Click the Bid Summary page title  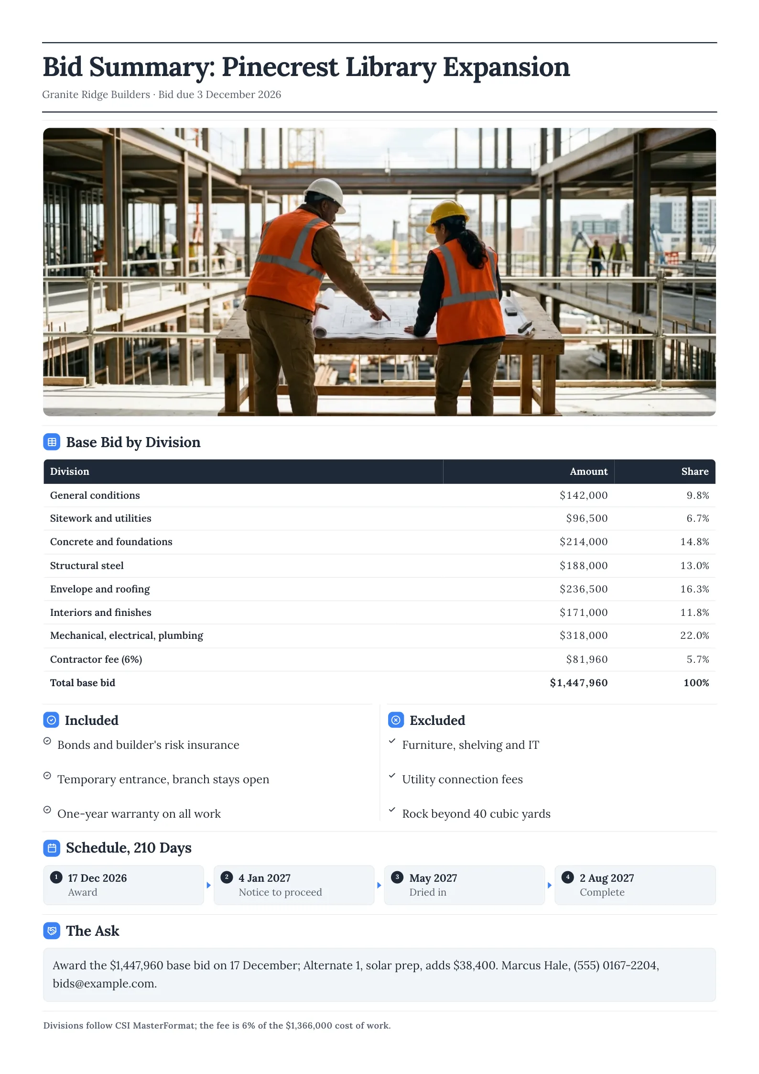pyautogui.click(x=306, y=67)
